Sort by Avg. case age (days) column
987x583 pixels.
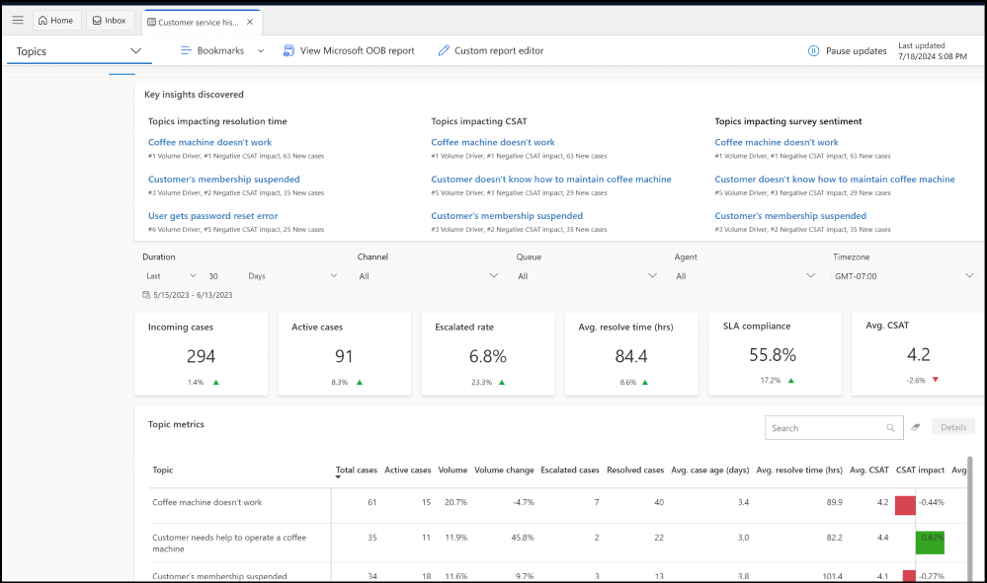[710, 470]
